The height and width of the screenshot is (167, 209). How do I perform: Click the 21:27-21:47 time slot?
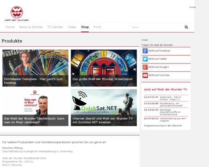pos(151,97)
